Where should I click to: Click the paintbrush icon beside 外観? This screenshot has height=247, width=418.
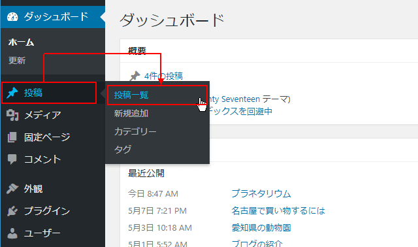click(12, 189)
